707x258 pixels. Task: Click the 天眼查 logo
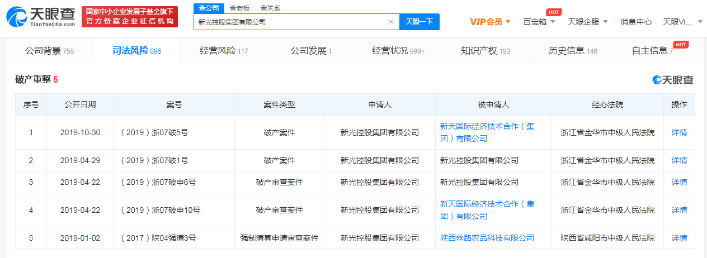pos(41,17)
